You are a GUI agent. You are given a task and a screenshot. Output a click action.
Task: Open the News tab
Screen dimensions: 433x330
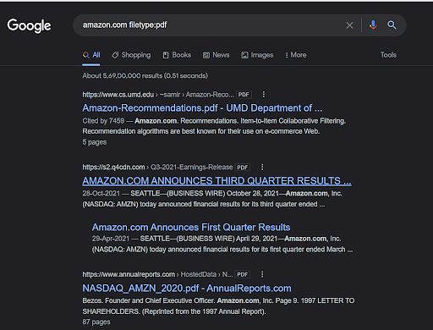(x=216, y=55)
